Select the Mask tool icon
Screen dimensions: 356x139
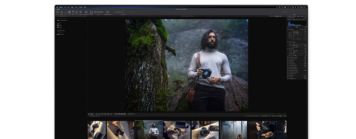pos(73,12)
